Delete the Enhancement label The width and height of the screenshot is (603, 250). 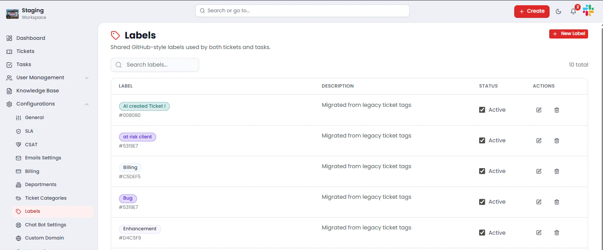coord(557,232)
